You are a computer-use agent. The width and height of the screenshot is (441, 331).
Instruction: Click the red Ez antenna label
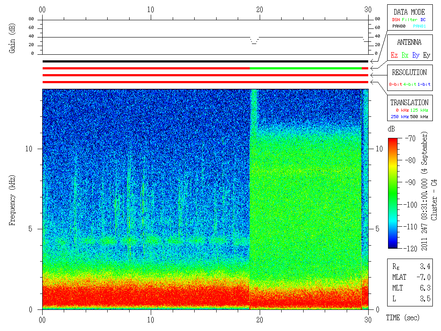pos(394,55)
